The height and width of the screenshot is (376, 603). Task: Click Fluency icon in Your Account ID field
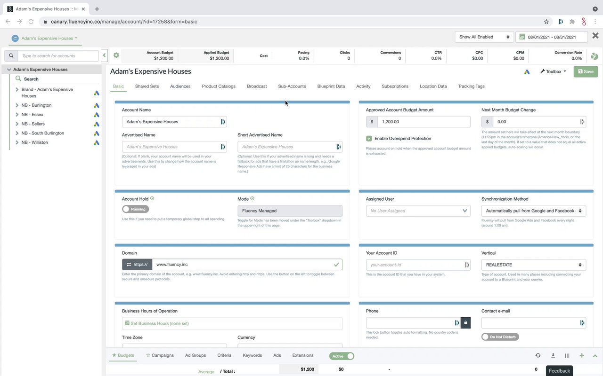point(467,265)
